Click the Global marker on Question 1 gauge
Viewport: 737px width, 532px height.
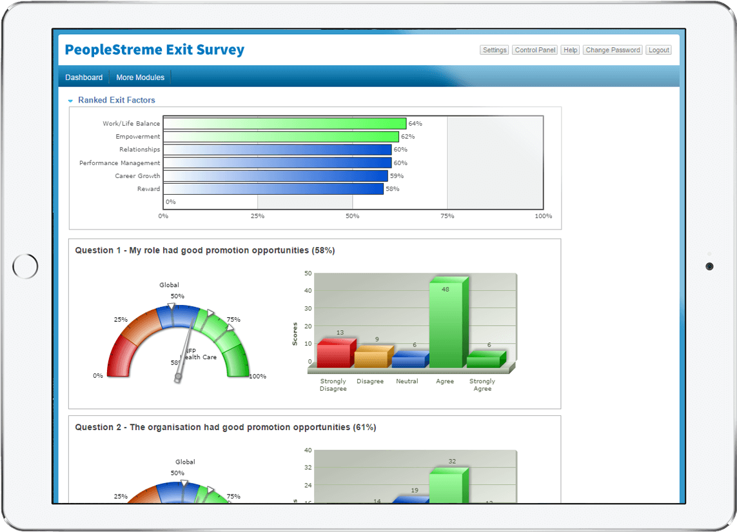(x=171, y=306)
